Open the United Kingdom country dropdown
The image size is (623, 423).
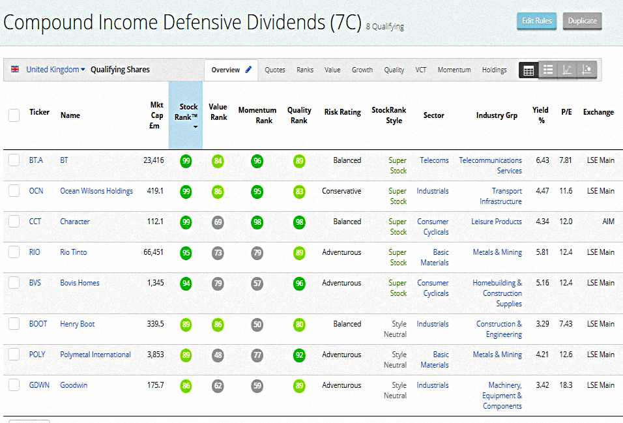(x=55, y=70)
